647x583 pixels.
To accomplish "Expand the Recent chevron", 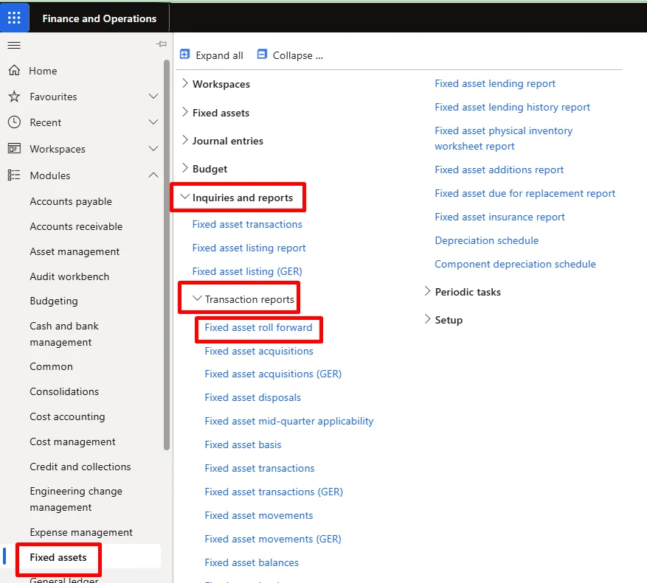I will click(153, 122).
